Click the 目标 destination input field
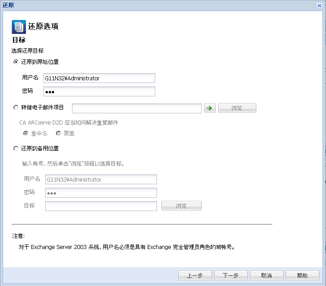 pos(101,206)
